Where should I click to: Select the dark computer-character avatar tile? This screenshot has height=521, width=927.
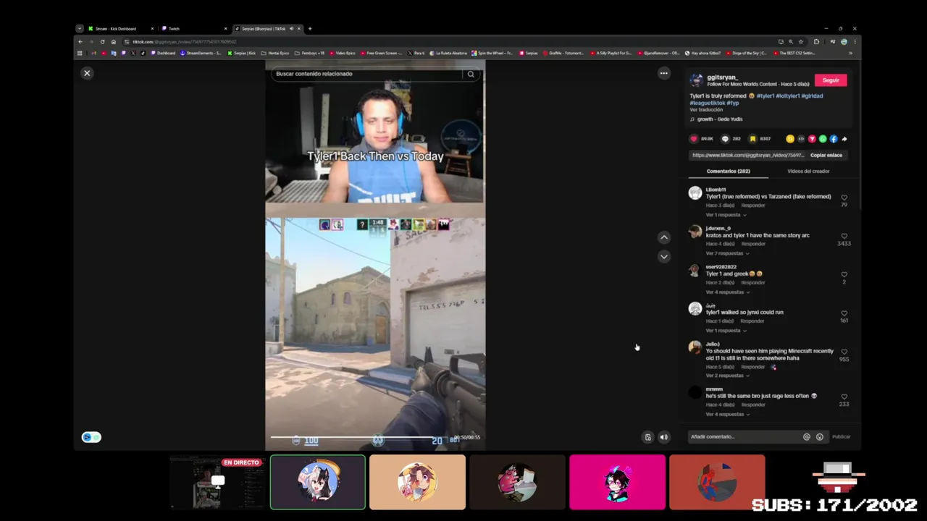coord(517,482)
